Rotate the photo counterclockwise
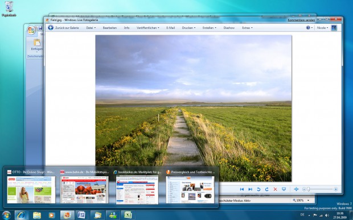The width and height of the screenshot is (353, 220). [x=258, y=189]
